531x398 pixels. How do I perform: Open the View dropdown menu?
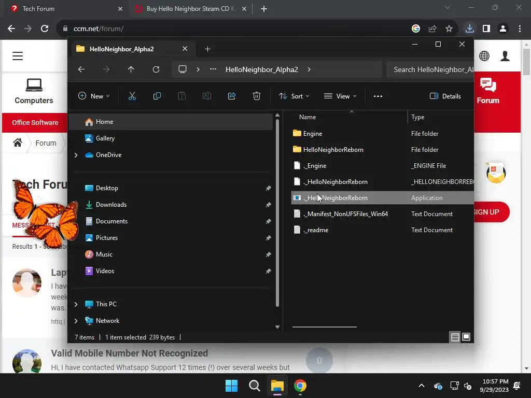coord(340,96)
